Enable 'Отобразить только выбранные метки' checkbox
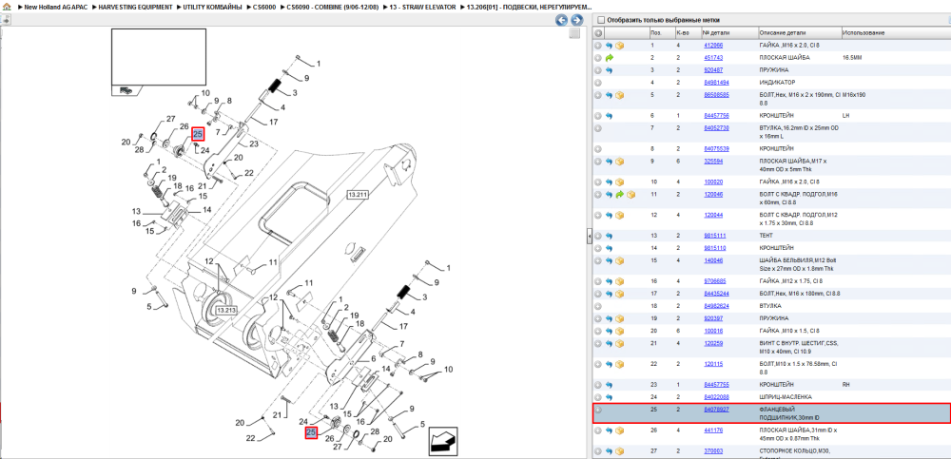 pos(601,20)
